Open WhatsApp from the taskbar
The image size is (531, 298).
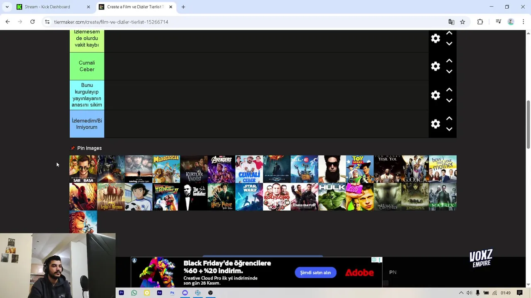pyautogui.click(x=134, y=293)
